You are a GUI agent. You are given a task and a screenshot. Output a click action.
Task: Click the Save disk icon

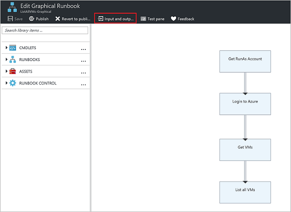10,19
